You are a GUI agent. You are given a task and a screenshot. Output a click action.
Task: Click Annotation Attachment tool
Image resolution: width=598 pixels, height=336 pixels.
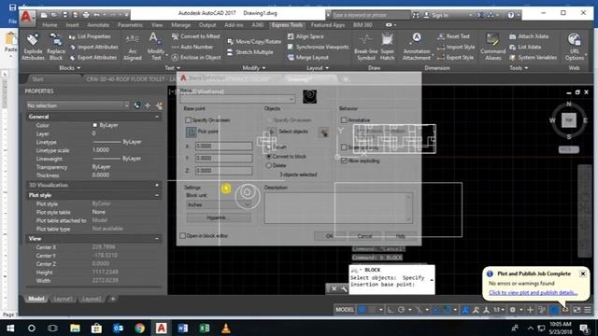[x=417, y=47]
